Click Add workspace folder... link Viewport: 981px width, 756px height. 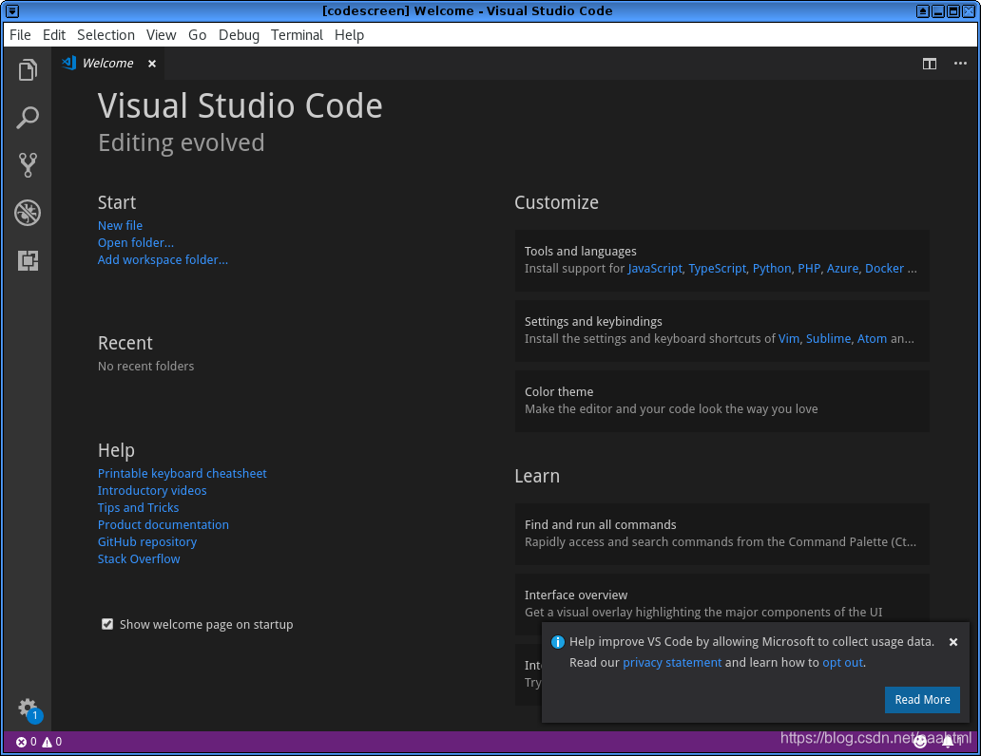point(163,259)
